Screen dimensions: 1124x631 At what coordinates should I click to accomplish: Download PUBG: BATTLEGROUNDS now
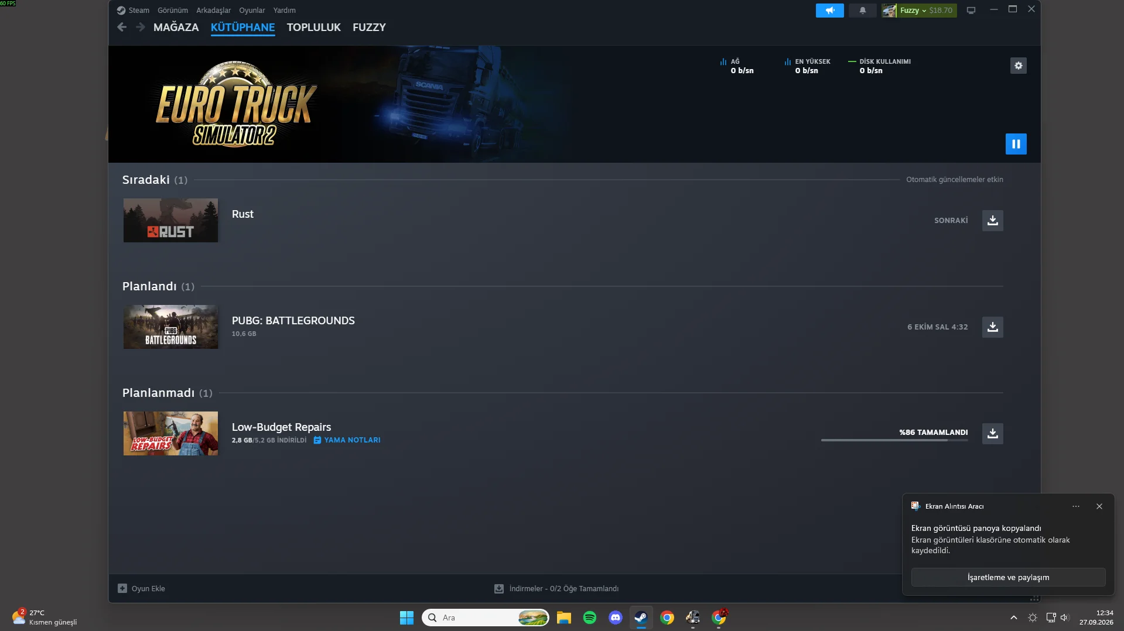(x=992, y=327)
